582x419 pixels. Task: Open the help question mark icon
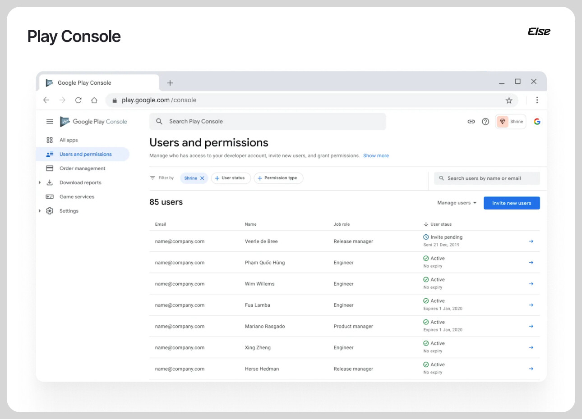[485, 122]
